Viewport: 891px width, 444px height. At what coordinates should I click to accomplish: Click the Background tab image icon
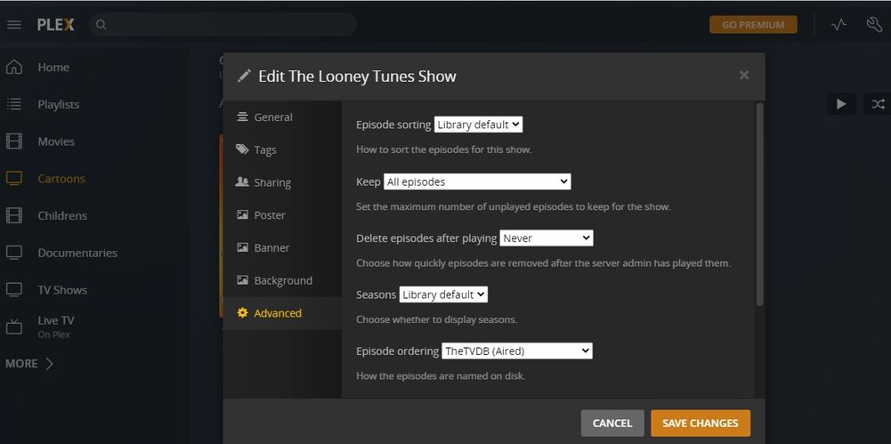[x=243, y=280]
